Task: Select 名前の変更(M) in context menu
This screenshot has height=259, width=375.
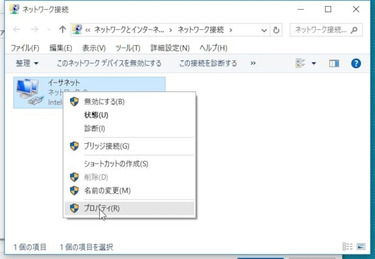Action: [x=107, y=190]
